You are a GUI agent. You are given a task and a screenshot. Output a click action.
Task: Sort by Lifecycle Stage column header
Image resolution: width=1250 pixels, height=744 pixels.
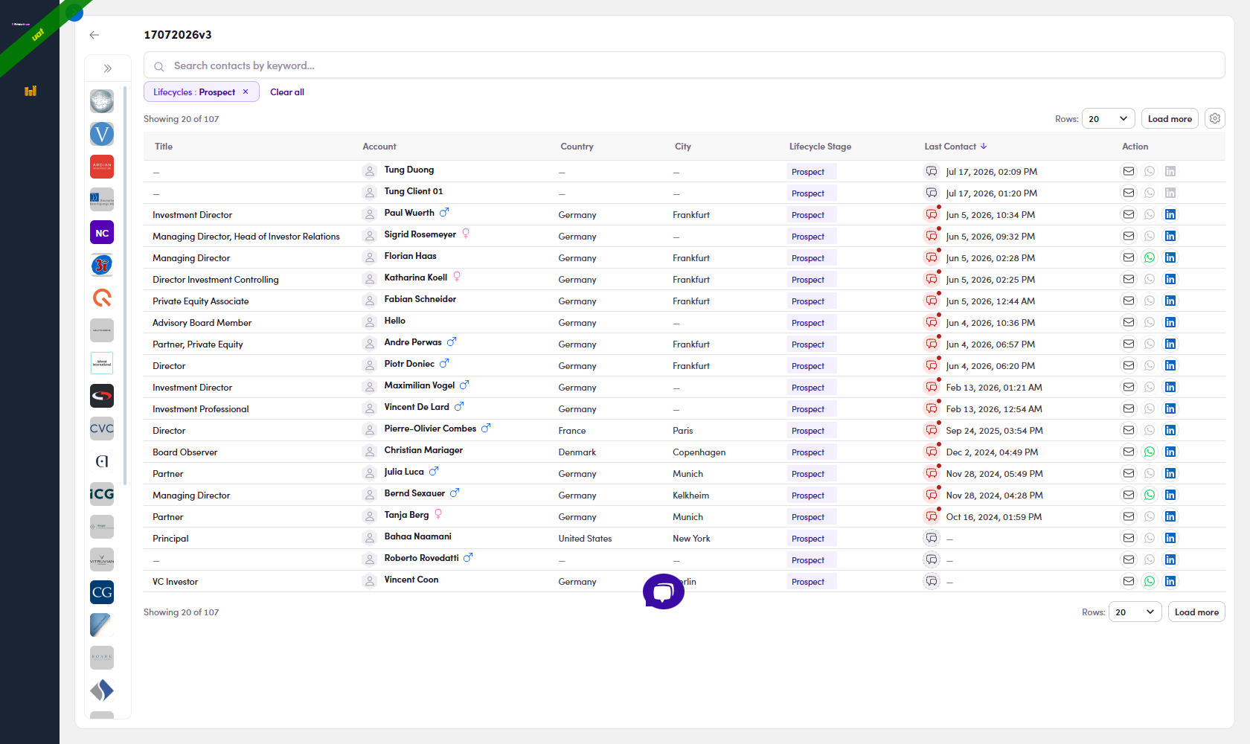pyautogui.click(x=820, y=147)
